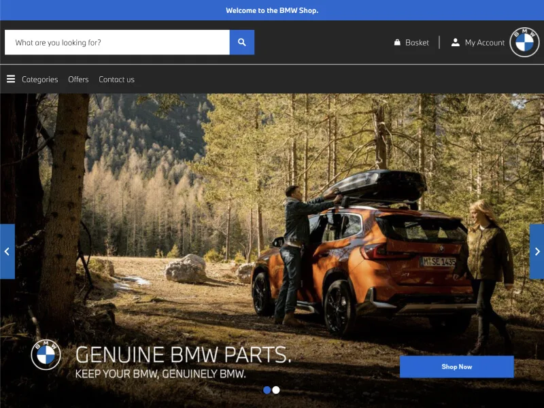Click the My Account person icon
The image size is (544, 408).
(456, 42)
